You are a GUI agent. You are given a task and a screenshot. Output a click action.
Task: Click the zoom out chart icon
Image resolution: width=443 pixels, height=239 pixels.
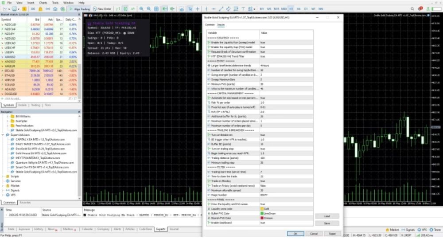pyautogui.click(x=148, y=9)
